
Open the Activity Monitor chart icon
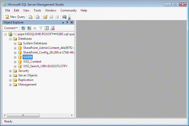(64, 17)
